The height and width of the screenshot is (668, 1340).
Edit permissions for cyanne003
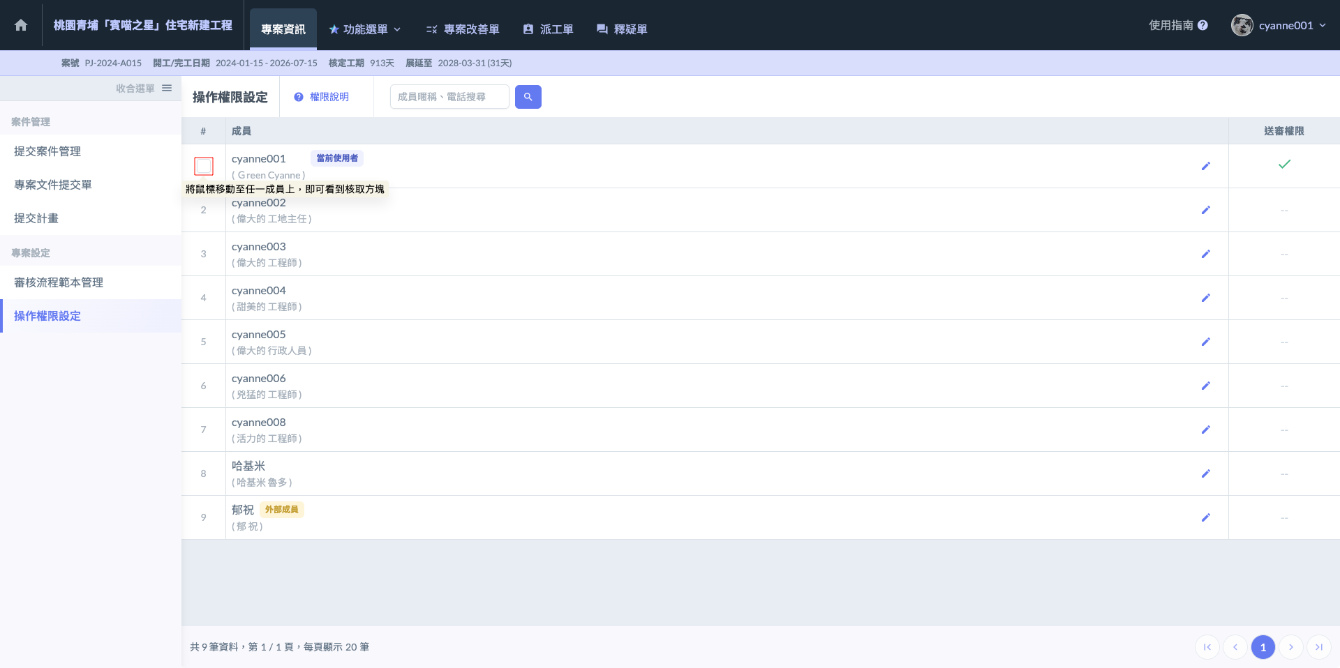pyautogui.click(x=1205, y=254)
